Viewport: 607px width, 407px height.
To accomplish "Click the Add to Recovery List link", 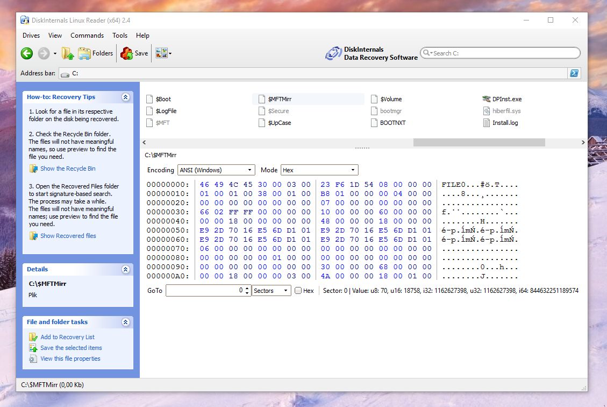I will click(67, 337).
